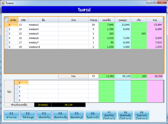Click the row header selector of ทดสอบ4 row
Image resolution: width=168 pixels, height=124 pixels.
click(6, 29)
